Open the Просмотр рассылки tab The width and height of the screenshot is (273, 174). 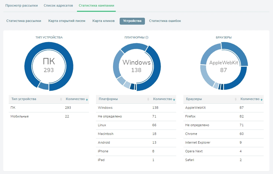tap(22, 6)
